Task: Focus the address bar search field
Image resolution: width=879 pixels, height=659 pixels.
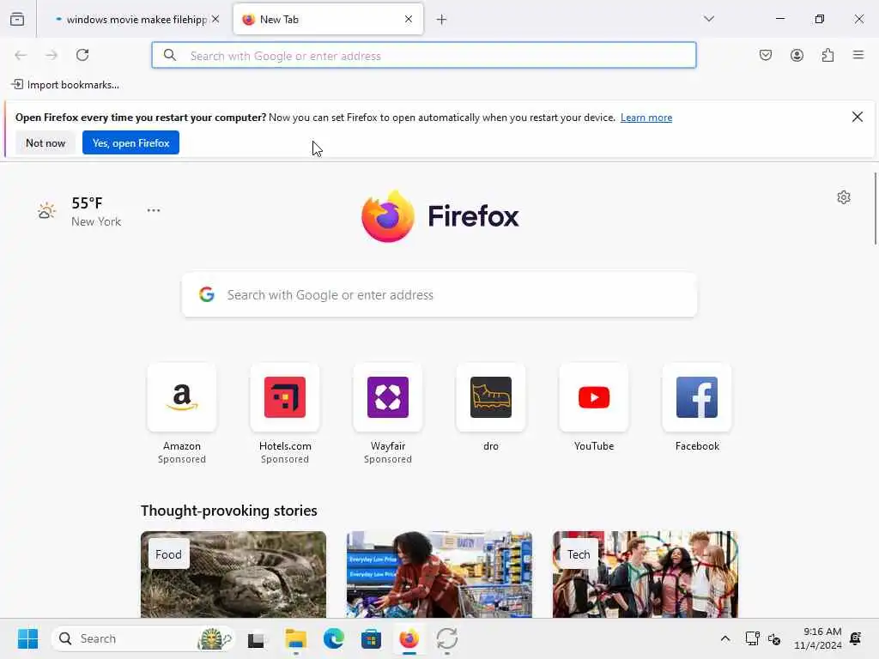Action: tap(424, 56)
